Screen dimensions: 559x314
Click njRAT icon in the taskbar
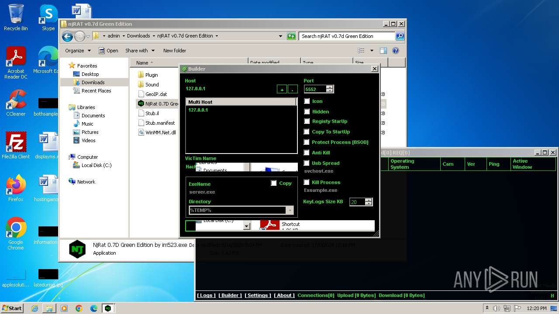click(107, 308)
